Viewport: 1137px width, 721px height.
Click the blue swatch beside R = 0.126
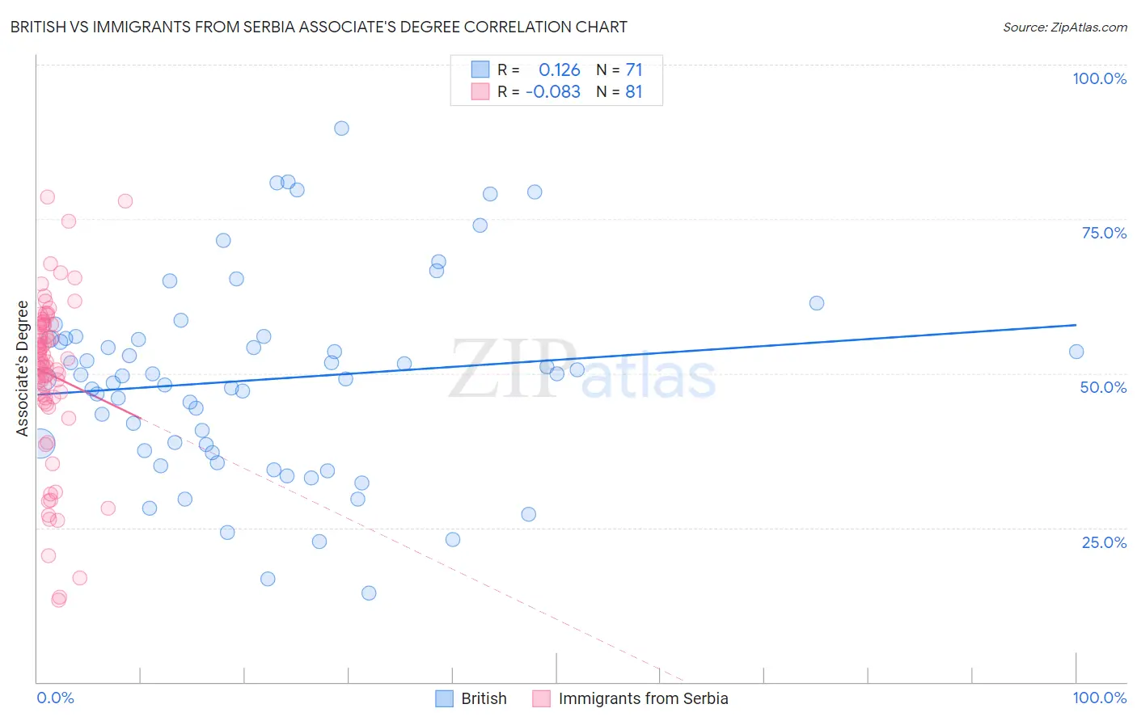pos(480,70)
